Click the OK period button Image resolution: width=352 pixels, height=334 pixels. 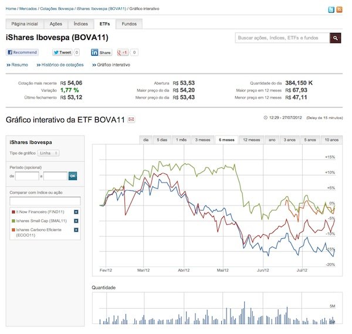(73, 176)
